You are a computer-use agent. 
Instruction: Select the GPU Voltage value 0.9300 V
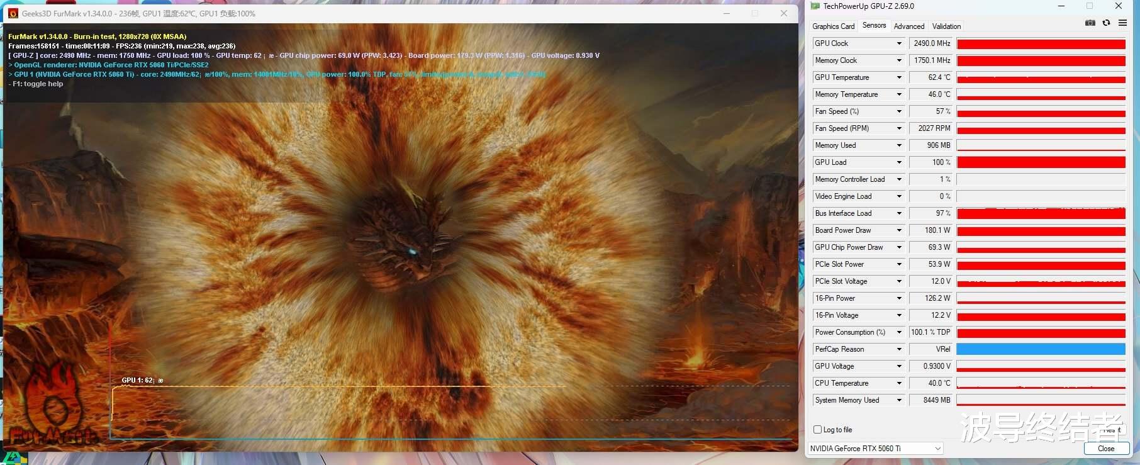[x=931, y=366]
